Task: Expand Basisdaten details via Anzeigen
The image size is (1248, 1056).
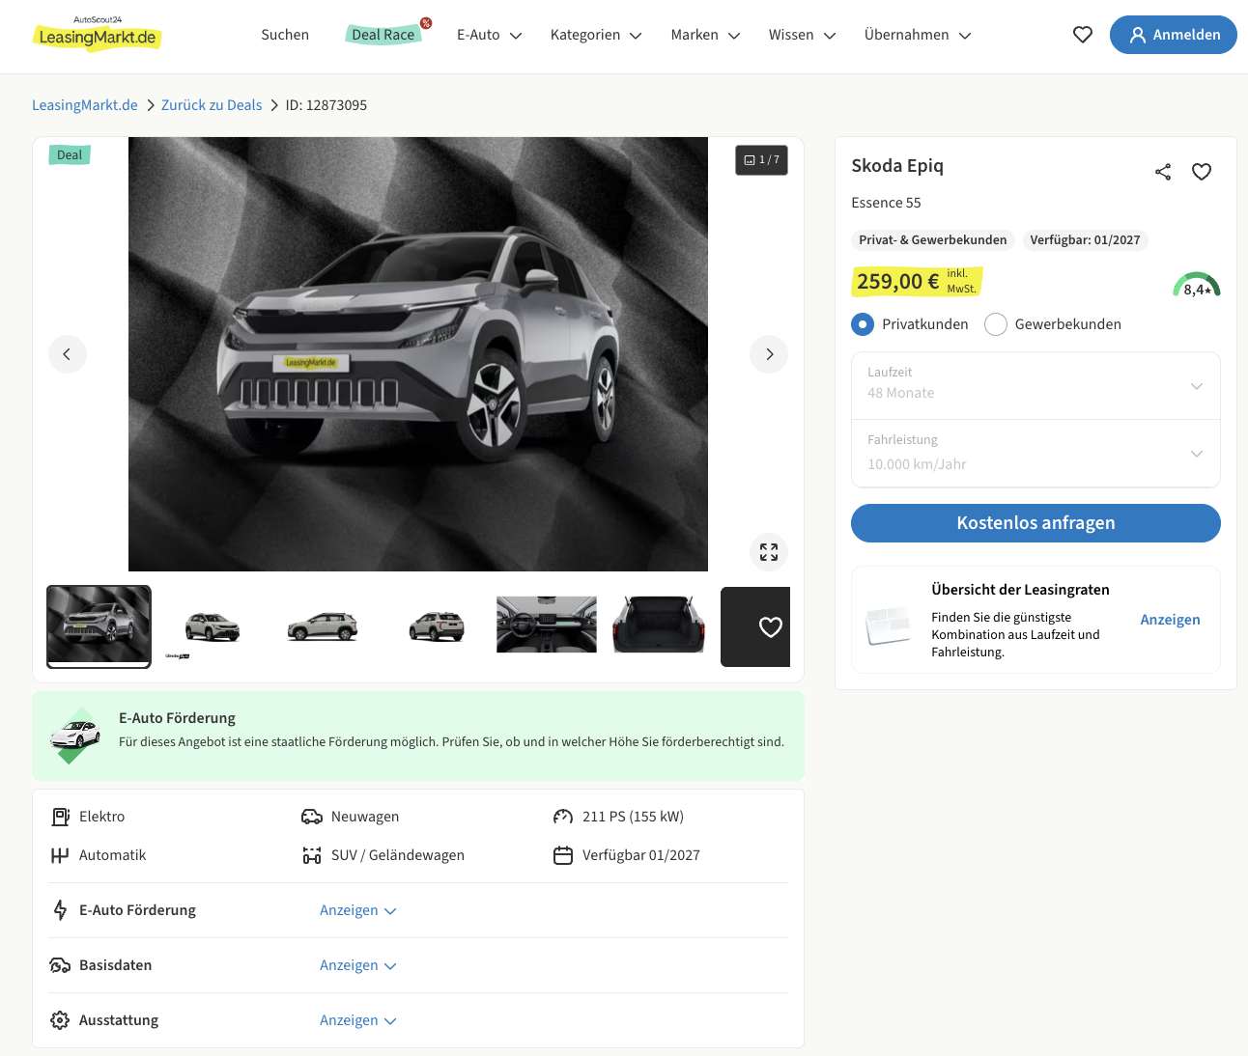Action: [358, 965]
